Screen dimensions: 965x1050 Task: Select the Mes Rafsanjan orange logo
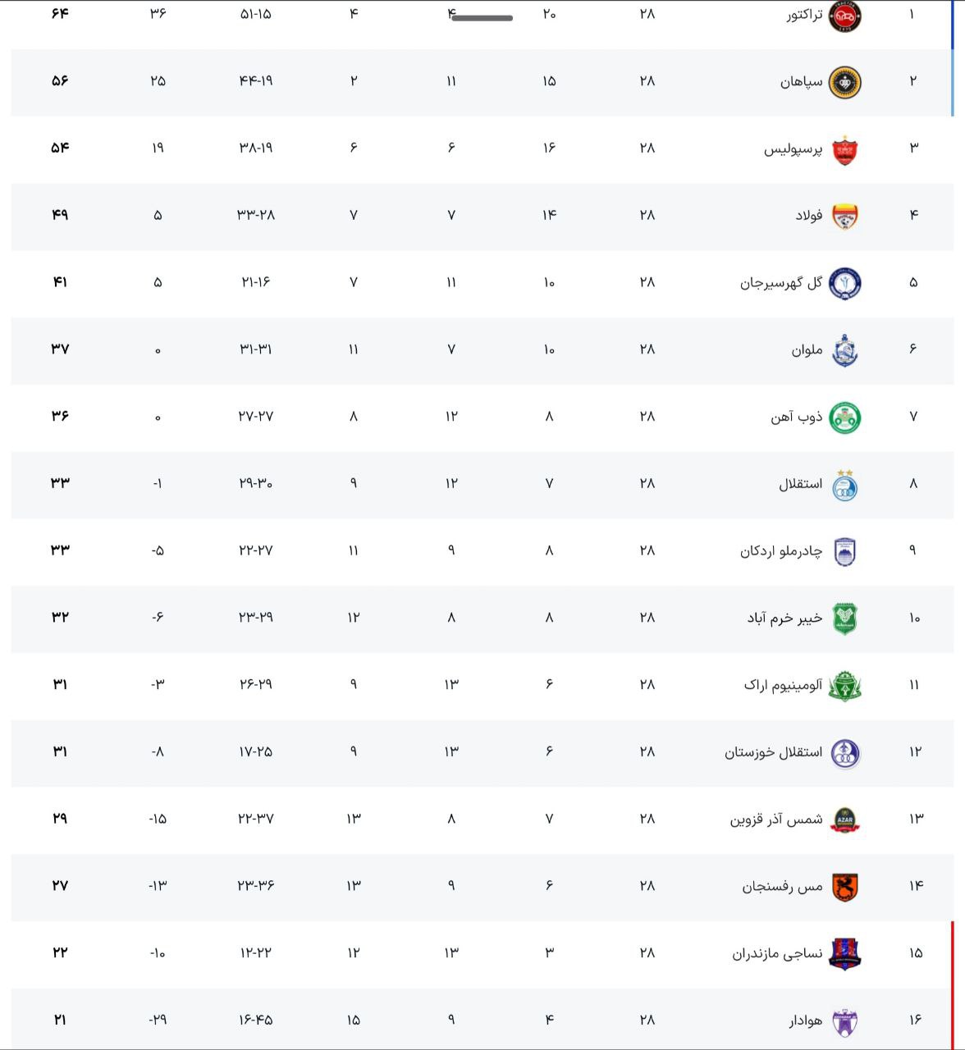click(x=844, y=887)
